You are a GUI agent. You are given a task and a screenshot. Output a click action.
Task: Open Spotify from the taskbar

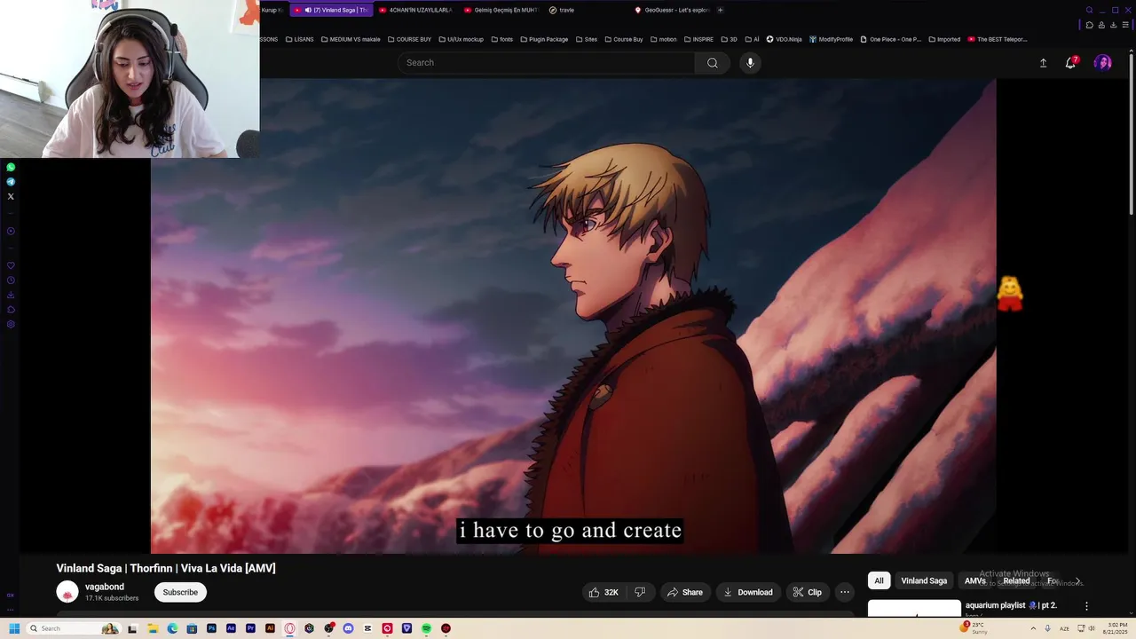(x=426, y=628)
